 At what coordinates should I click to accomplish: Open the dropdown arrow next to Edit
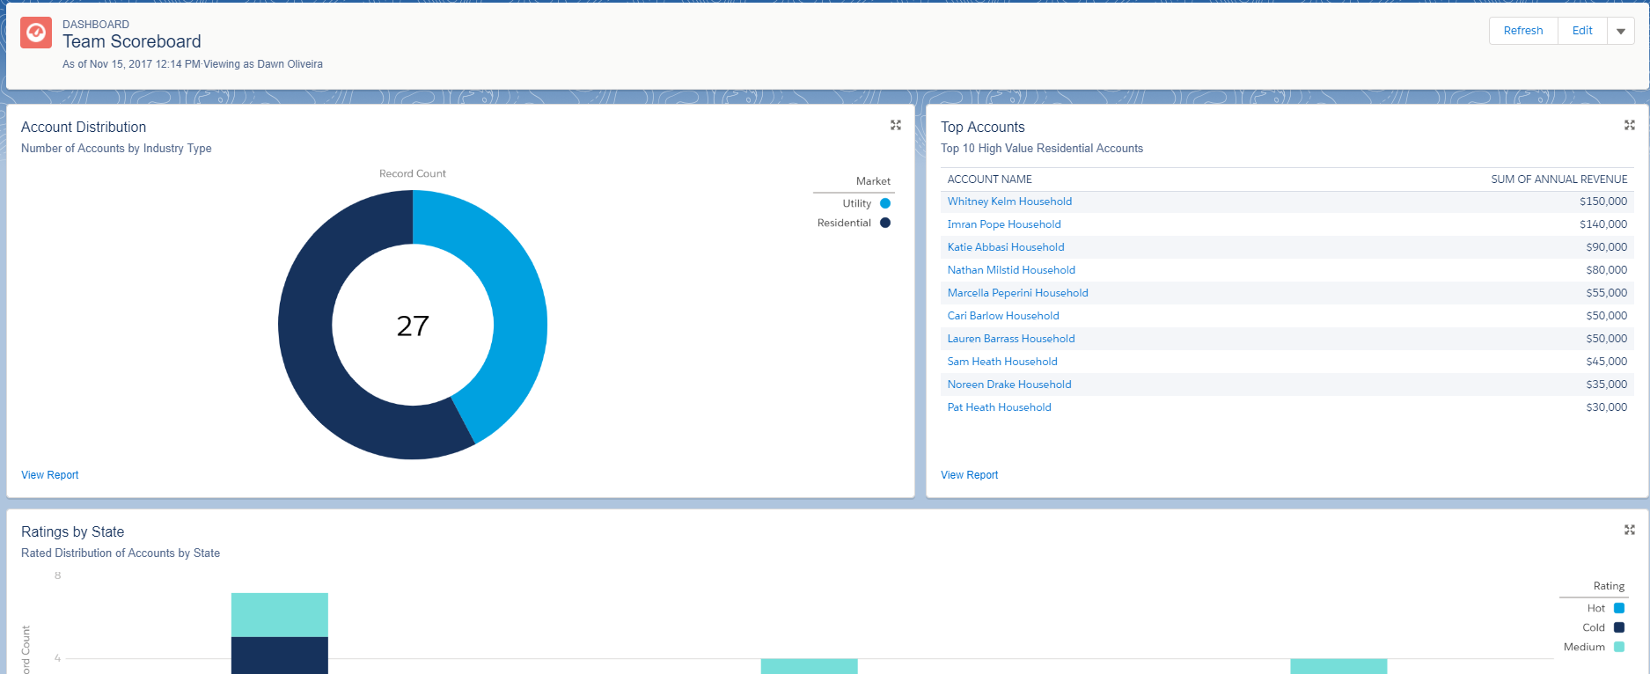tap(1621, 31)
